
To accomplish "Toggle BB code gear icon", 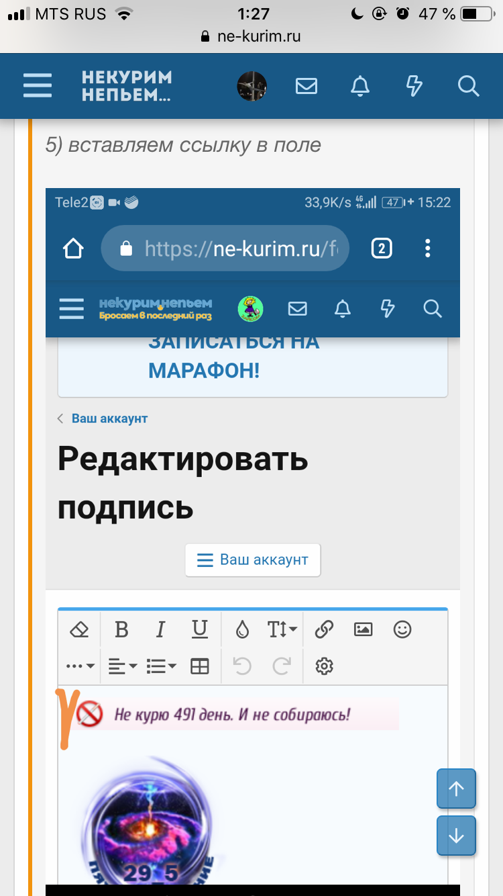I will click(x=325, y=666).
